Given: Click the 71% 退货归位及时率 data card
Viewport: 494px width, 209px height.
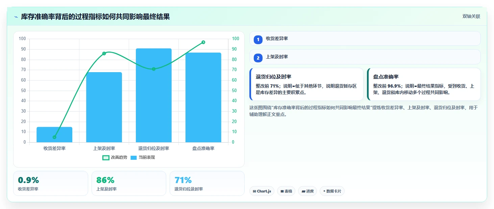Looking at the screenshot, I should 207,183.
